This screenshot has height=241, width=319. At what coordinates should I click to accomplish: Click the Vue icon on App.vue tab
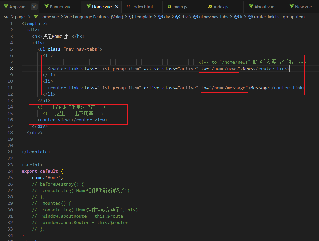pos(6,6)
